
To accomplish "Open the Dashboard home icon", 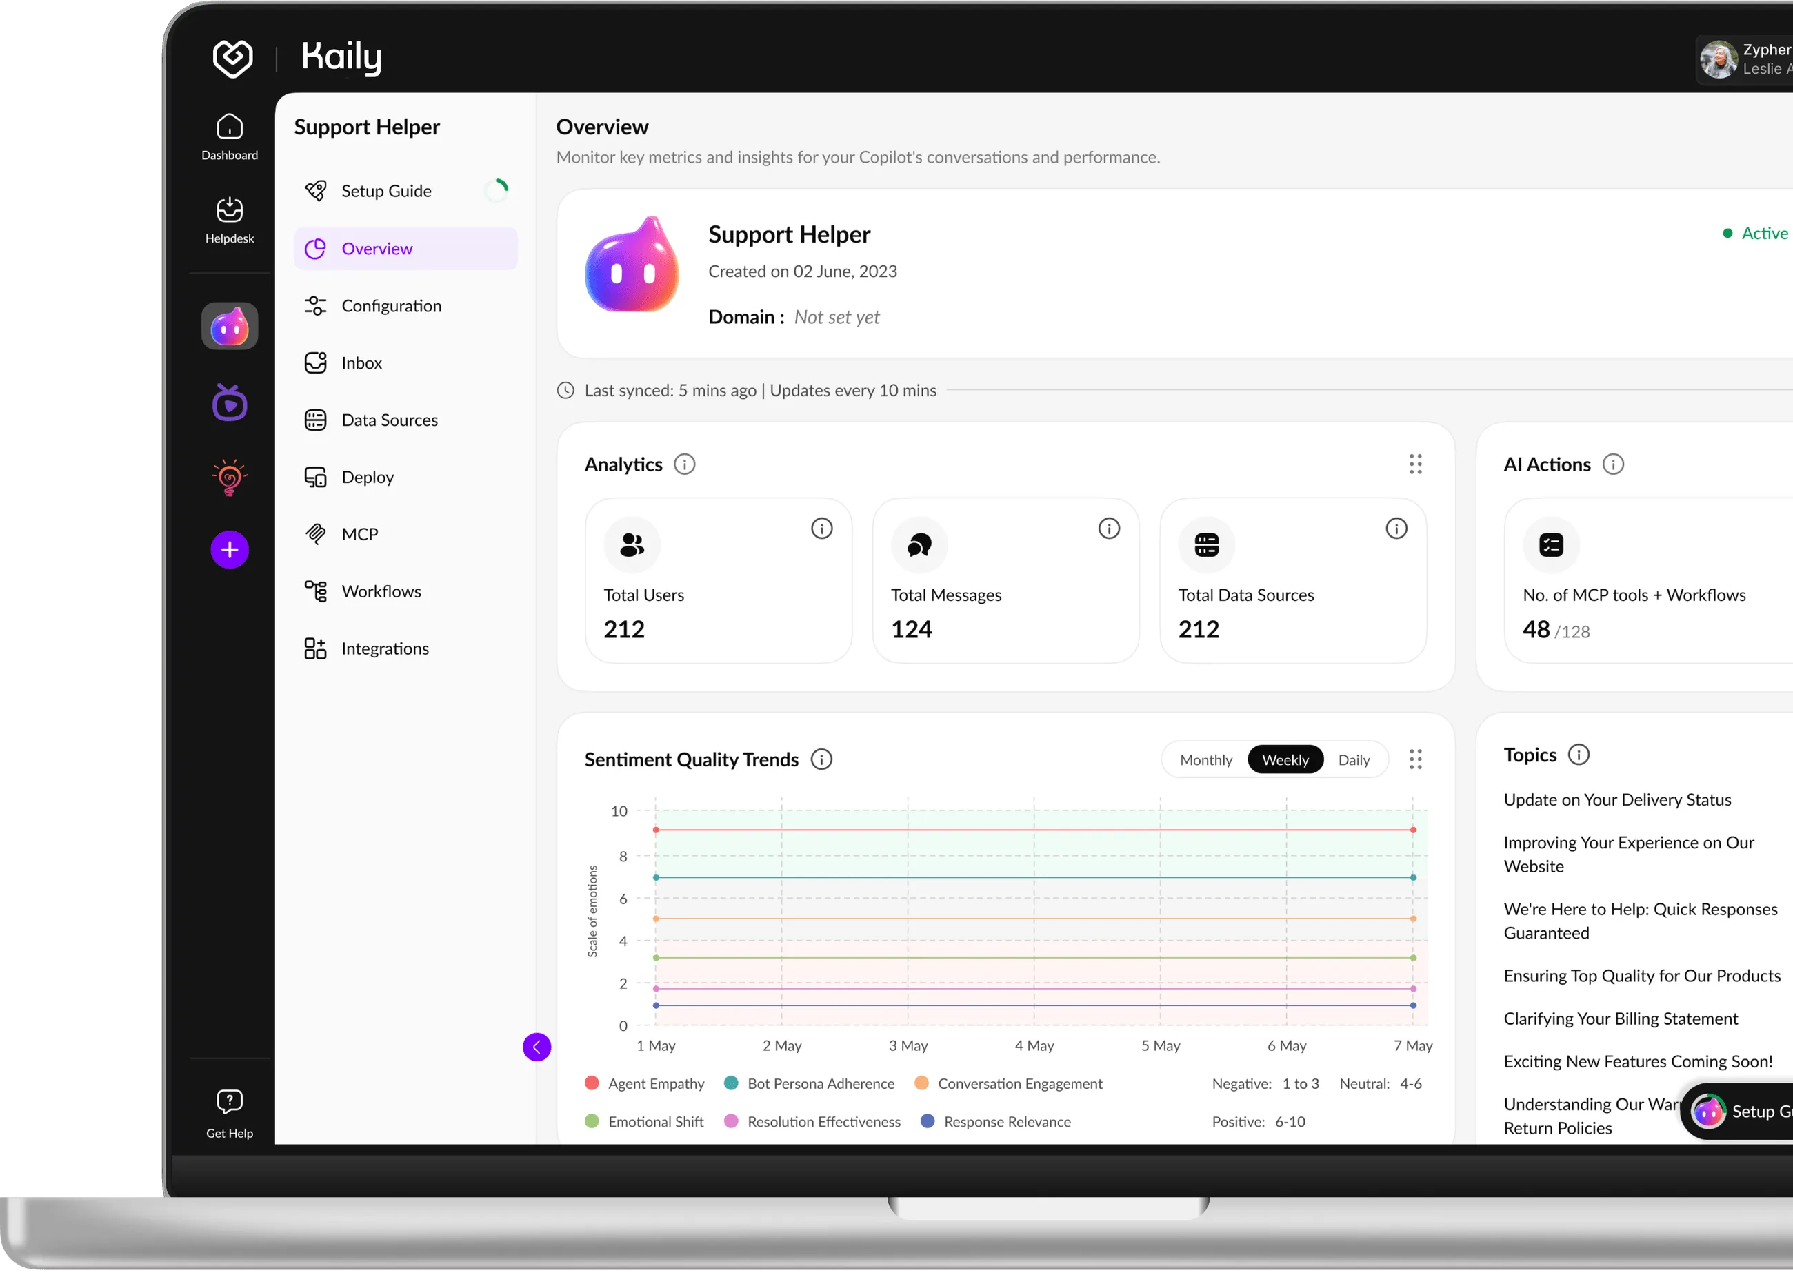I will click(230, 127).
